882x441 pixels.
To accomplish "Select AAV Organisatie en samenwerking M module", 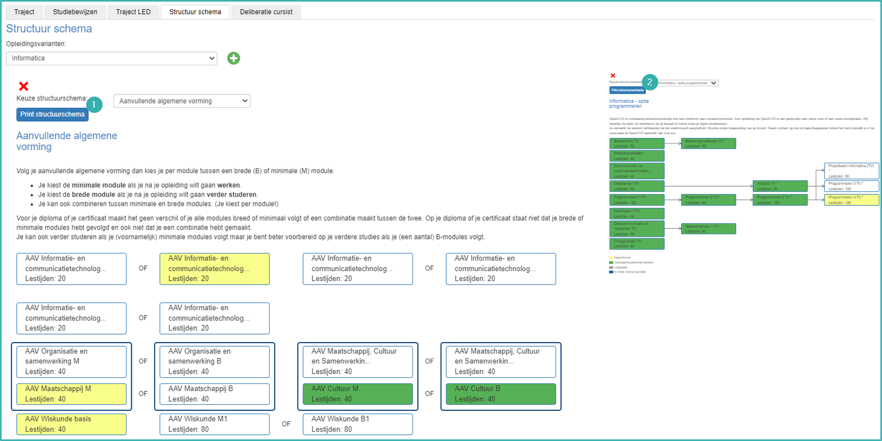I will click(72, 362).
